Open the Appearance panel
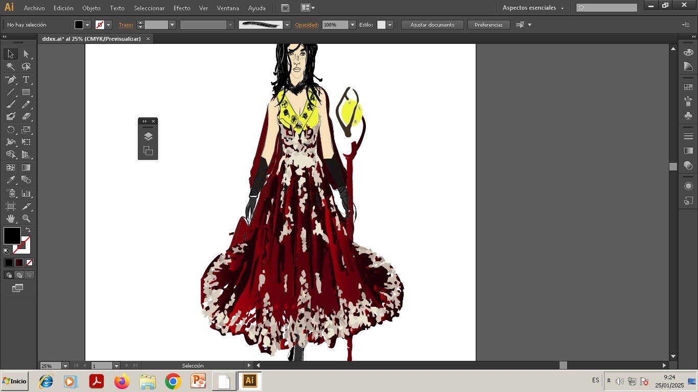This screenshot has height=392, width=698. [x=688, y=186]
